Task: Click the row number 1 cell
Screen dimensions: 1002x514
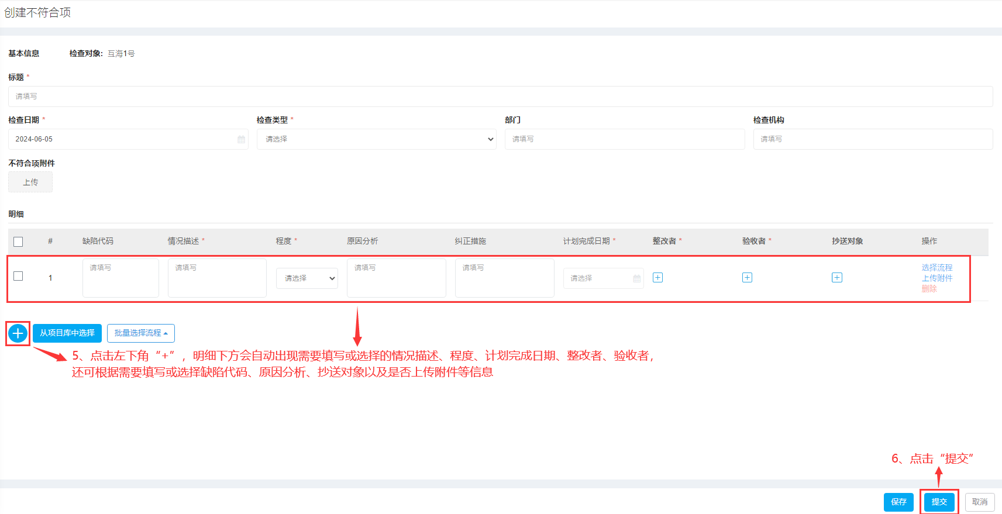Action: click(x=50, y=278)
